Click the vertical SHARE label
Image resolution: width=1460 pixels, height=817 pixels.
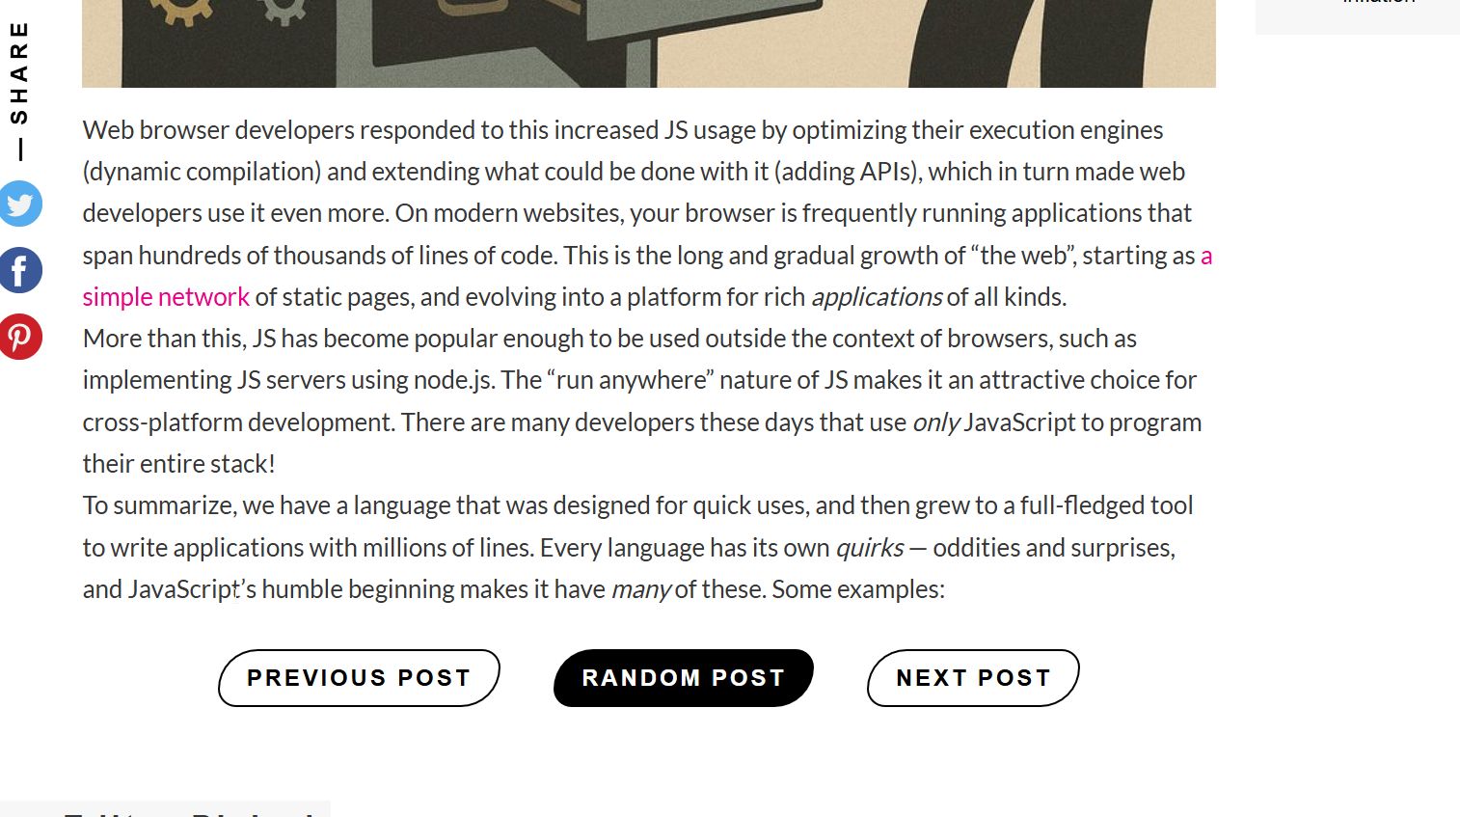pos(19,74)
